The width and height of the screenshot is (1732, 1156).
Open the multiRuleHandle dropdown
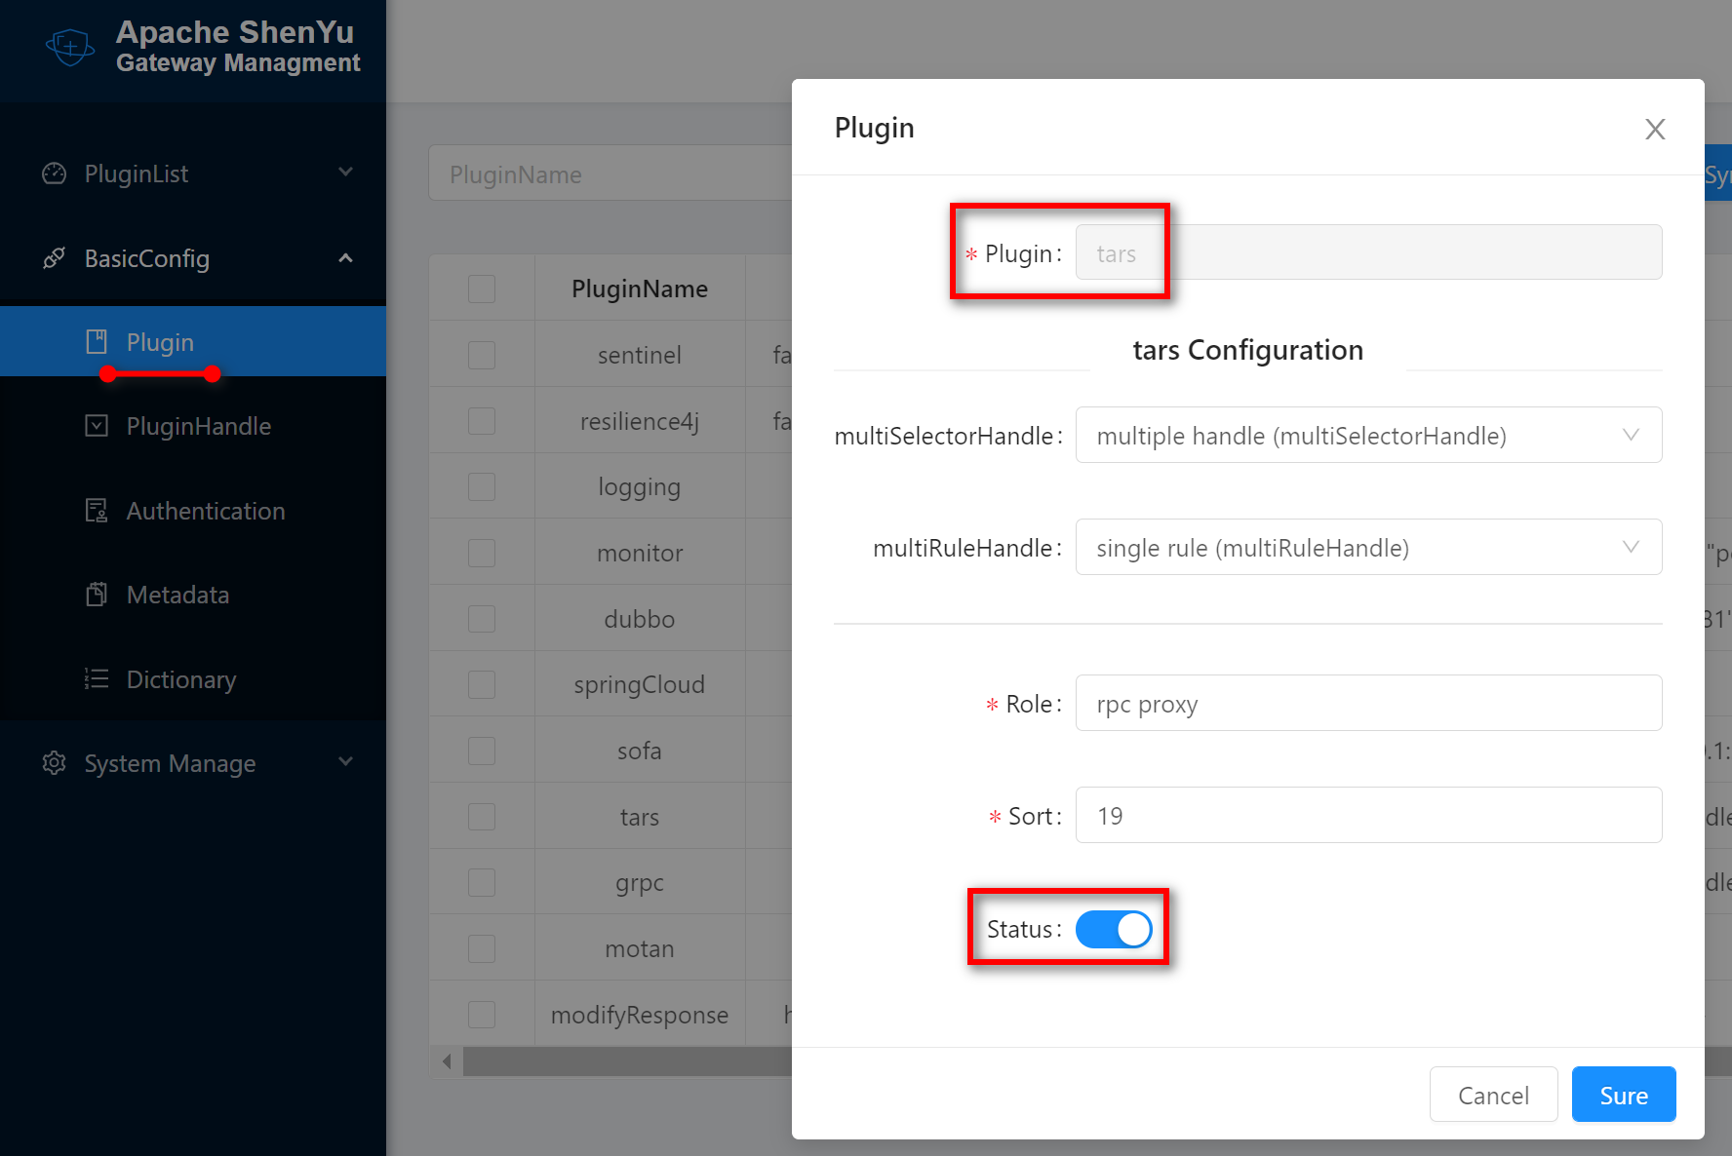(x=1367, y=547)
